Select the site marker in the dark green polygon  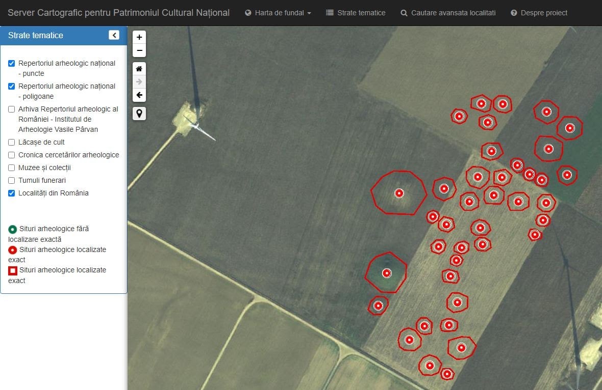pyautogui.click(x=387, y=273)
